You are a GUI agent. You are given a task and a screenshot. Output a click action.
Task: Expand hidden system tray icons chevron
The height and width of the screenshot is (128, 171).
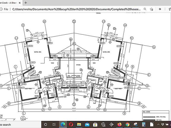coord(158,124)
